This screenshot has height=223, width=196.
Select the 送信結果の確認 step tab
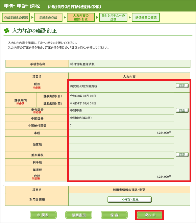tap(146, 17)
